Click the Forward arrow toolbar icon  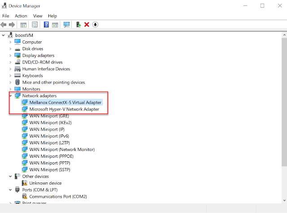tap(12, 25)
